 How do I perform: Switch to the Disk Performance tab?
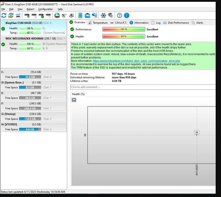pos(176,23)
